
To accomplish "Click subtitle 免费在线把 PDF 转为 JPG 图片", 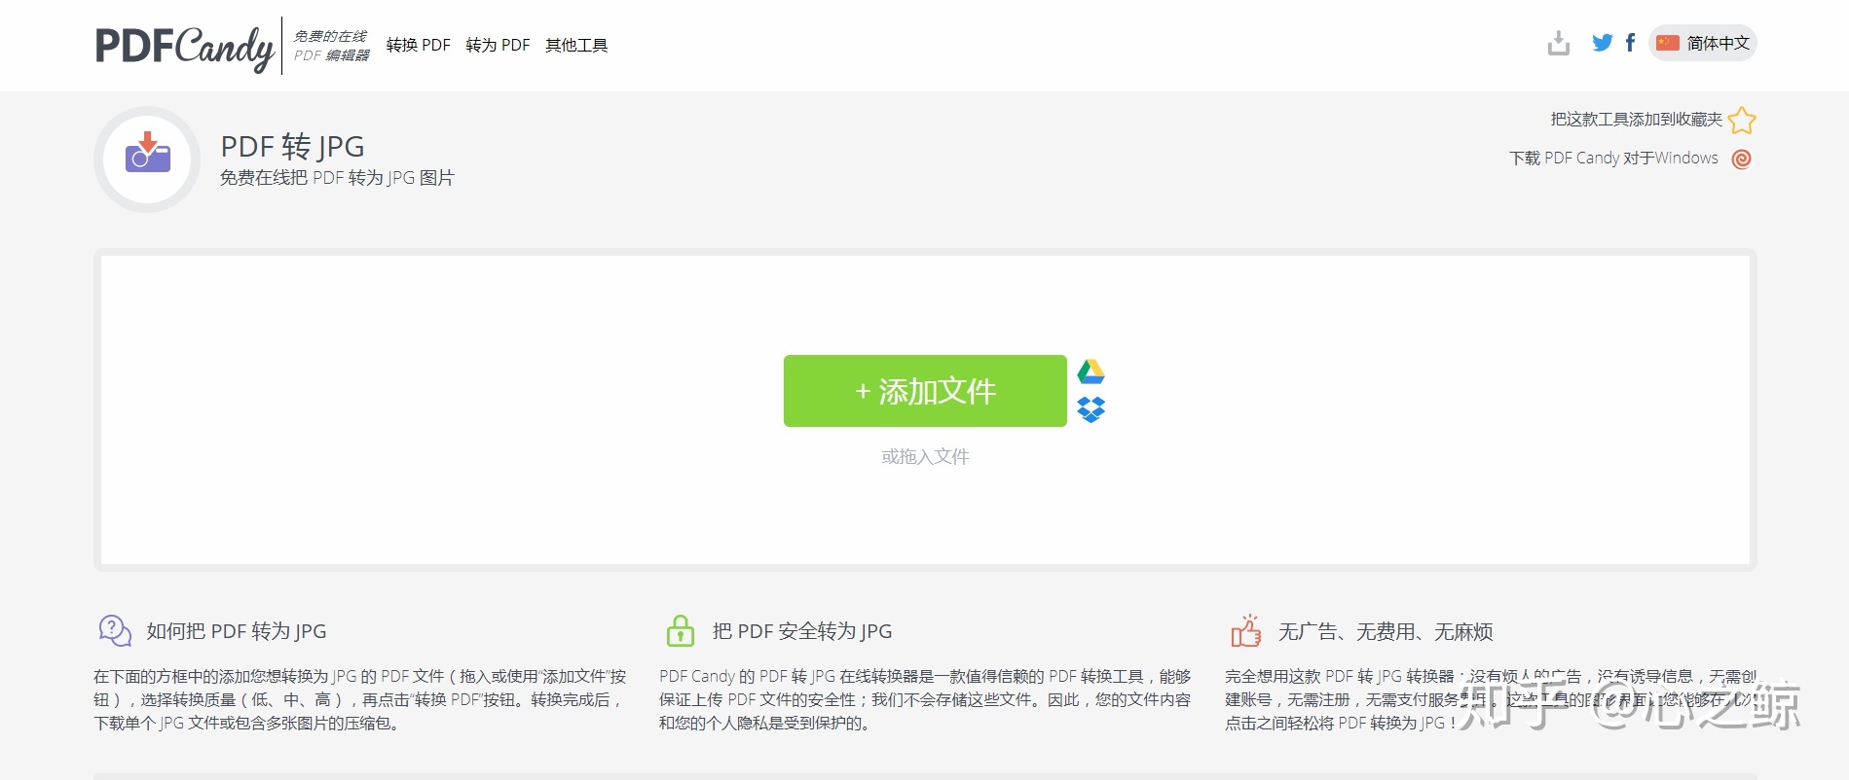I will coord(337,178).
